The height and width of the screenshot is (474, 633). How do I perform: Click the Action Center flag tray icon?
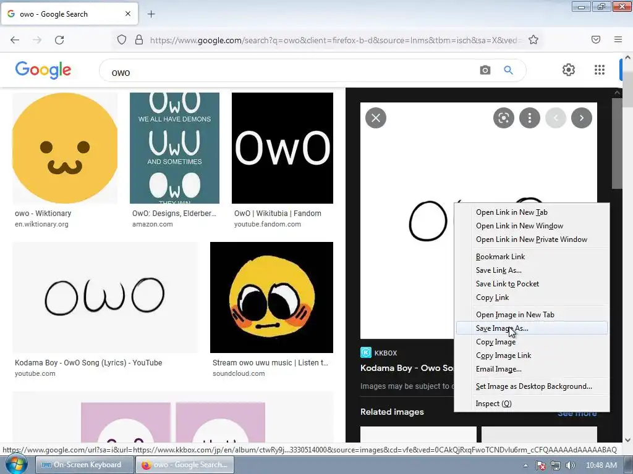pos(540,465)
